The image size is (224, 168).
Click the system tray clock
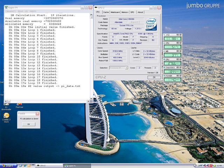coord(219,166)
